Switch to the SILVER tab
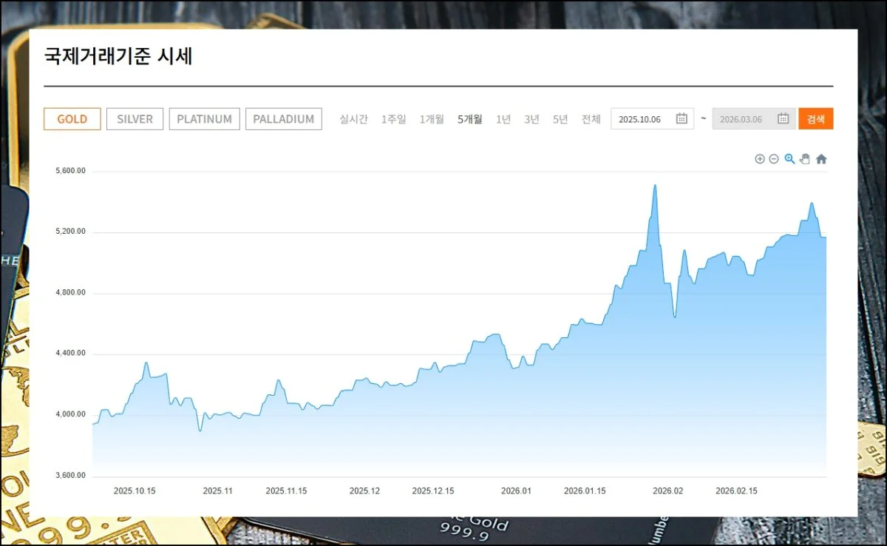The width and height of the screenshot is (887, 546). (135, 119)
